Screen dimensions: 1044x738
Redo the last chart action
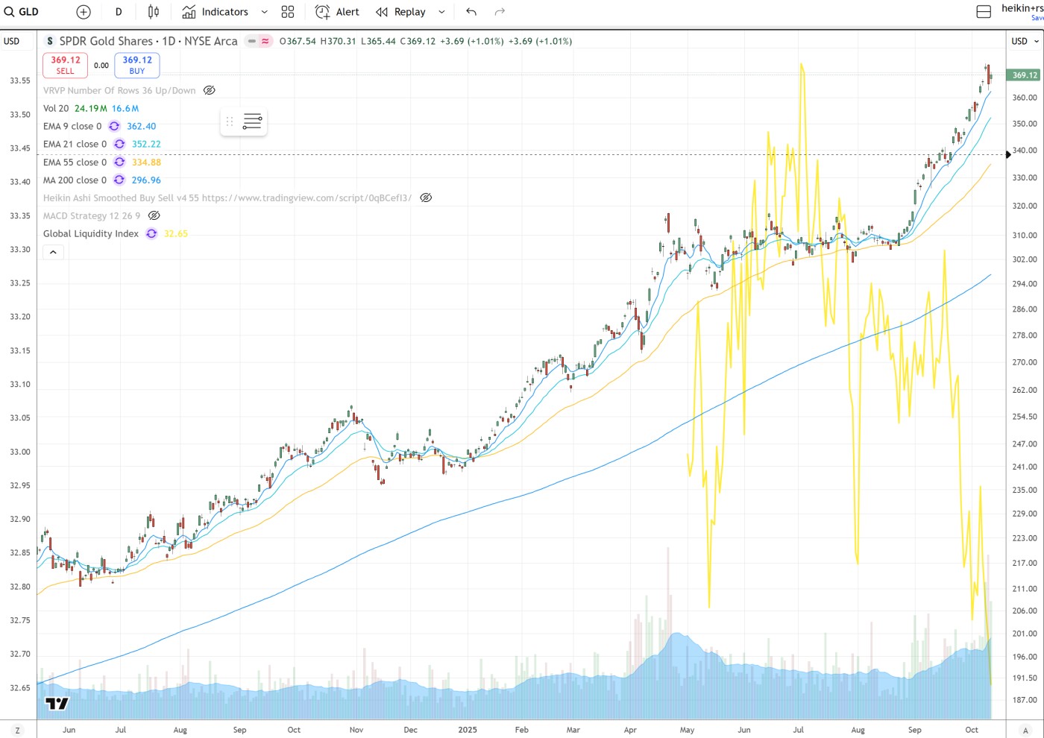click(x=500, y=12)
